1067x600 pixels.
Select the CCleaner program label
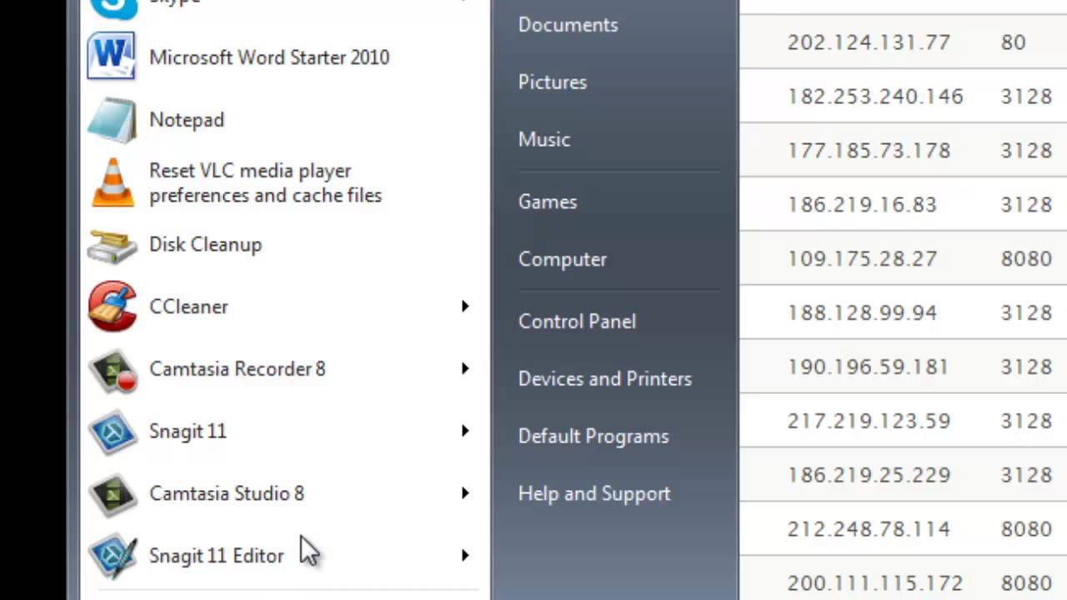(x=188, y=307)
